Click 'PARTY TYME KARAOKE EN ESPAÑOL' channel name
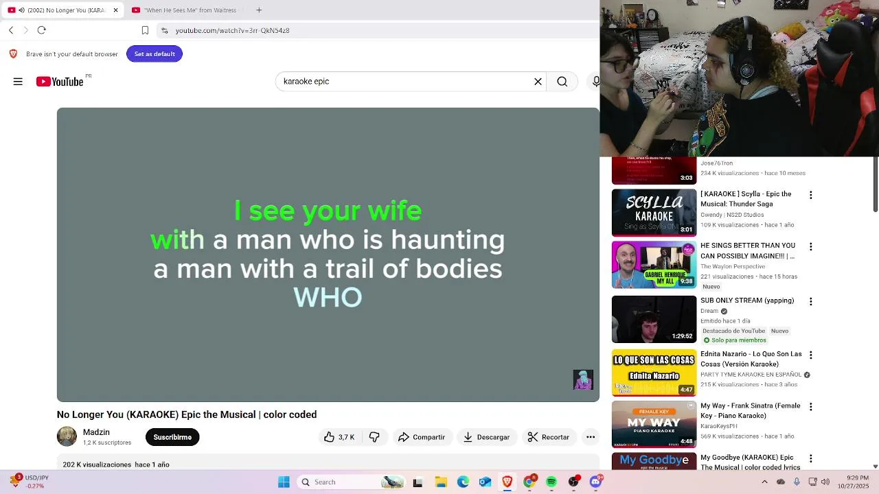 (x=751, y=375)
